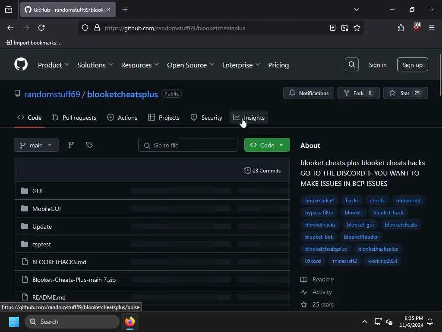Click the blooket-hack topic tag
The width and height of the screenshot is (442, 332).
coord(388,213)
